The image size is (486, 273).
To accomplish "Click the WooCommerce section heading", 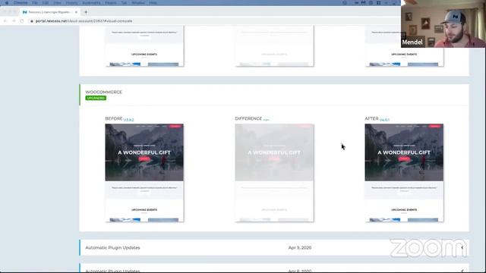I will [104, 93].
